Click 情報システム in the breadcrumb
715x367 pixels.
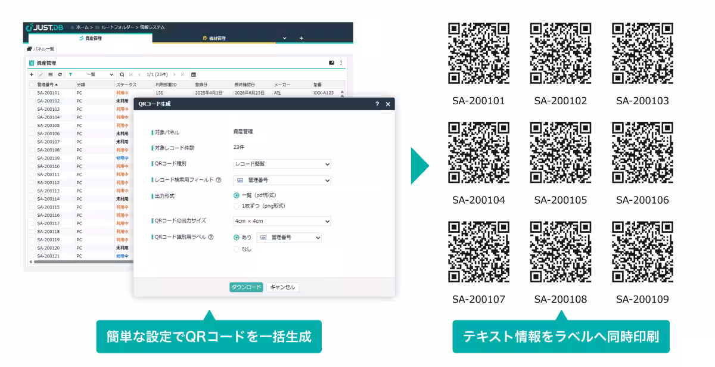pyautogui.click(x=153, y=27)
